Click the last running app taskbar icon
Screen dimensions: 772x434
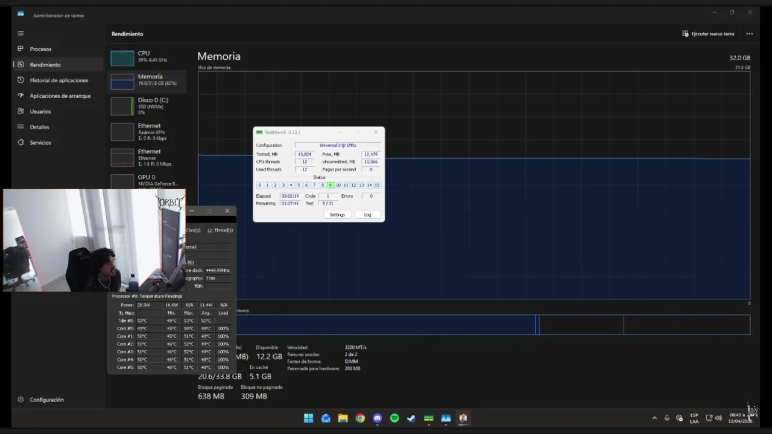coord(463,418)
